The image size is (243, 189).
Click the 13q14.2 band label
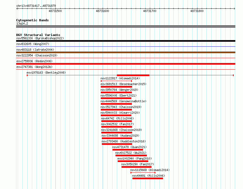[x=22, y=23]
